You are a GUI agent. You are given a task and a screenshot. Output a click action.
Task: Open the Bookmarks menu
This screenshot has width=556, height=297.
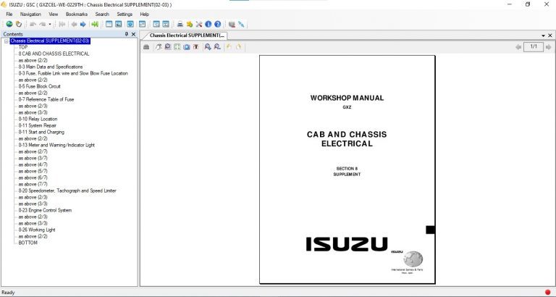[x=77, y=14]
